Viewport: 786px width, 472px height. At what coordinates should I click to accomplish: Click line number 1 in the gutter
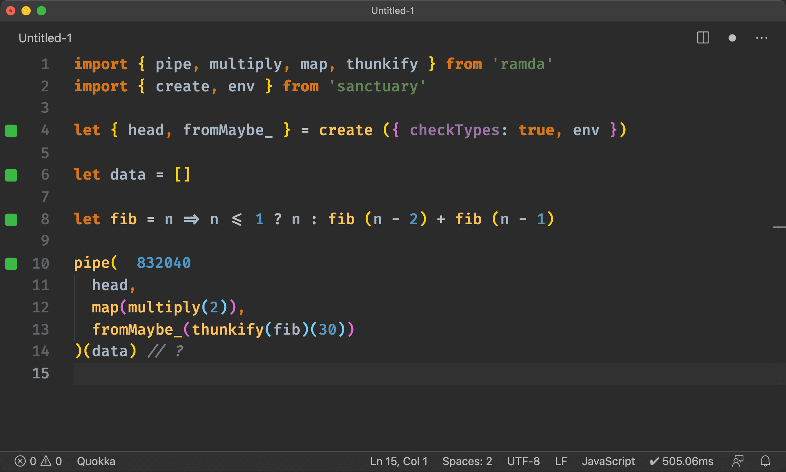[45, 64]
